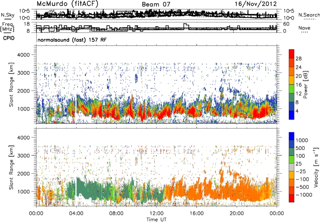The width and height of the screenshot is (320, 222).
Task: Select the Beam 07 label
Action: coord(156,4)
